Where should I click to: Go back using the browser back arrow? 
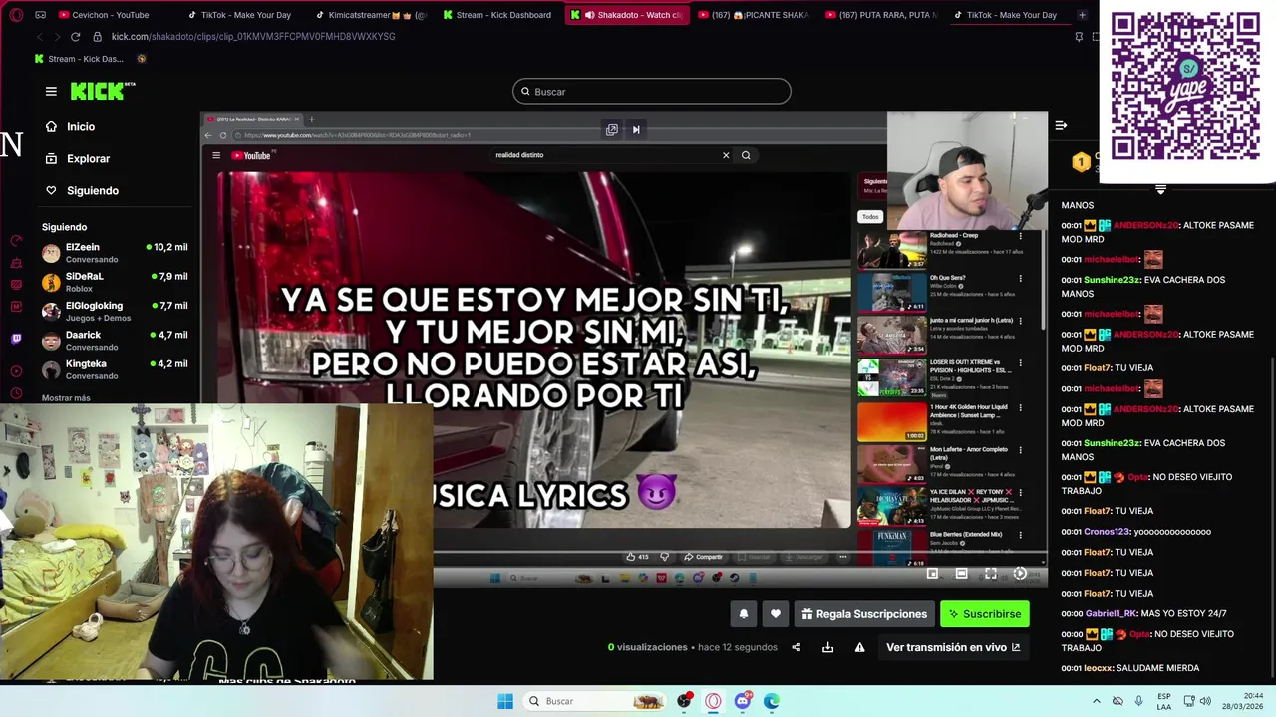[39, 37]
